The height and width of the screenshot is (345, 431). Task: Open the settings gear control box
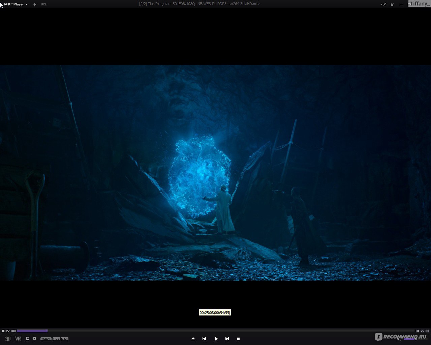click(x=34, y=339)
